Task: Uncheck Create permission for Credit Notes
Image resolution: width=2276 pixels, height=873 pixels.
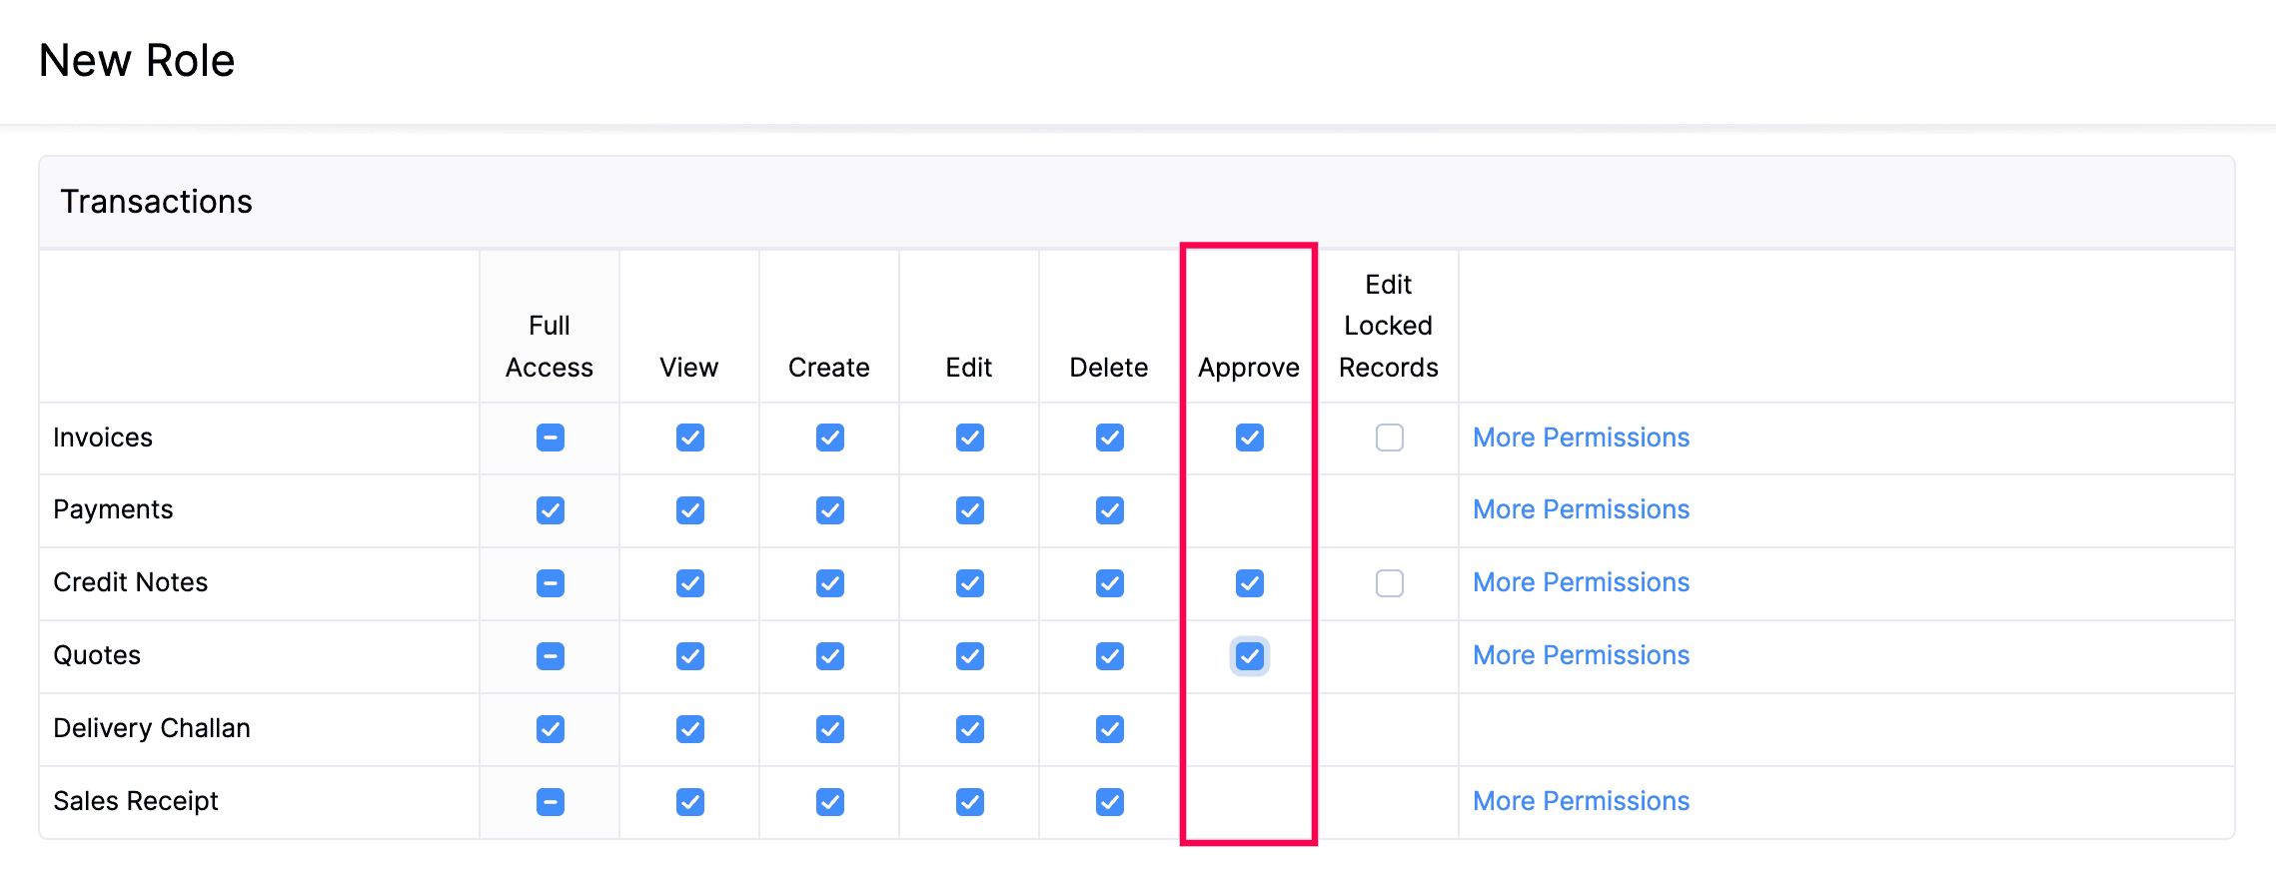Action: [830, 583]
